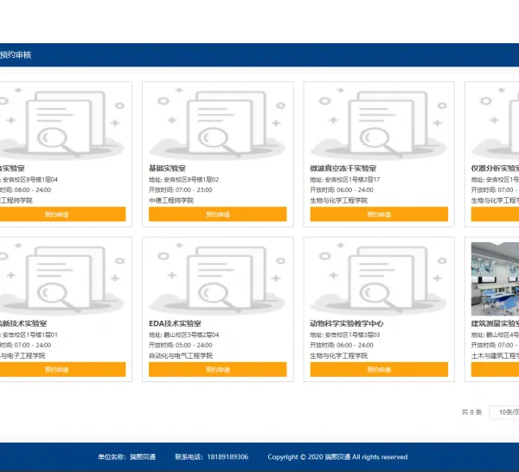Select the 建筑测量实验室 title
The height and width of the screenshot is (472, 519).
click(495, 323)
